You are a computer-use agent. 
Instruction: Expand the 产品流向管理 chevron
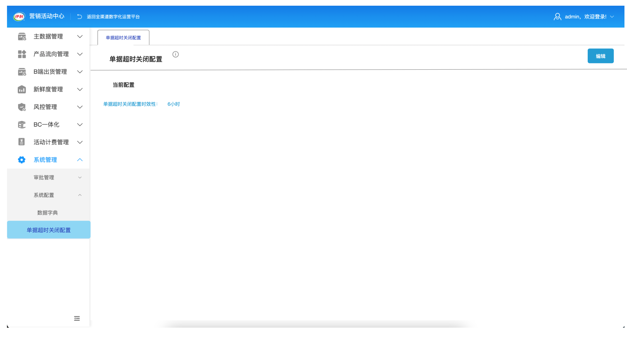80,54
